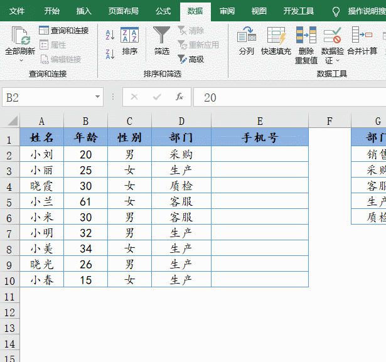Expand the Data Validation dropdown arrow

338,60
